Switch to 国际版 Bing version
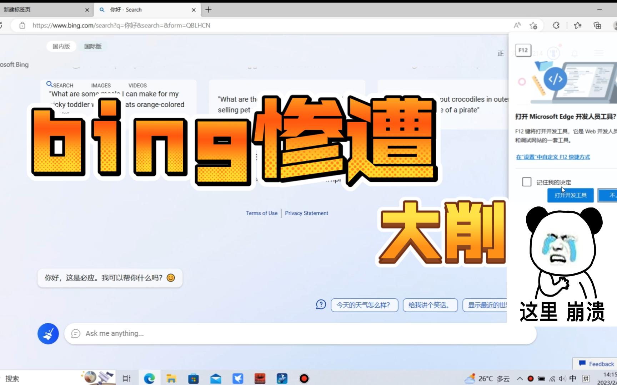 pyautogui.click(x=93, y=46)
